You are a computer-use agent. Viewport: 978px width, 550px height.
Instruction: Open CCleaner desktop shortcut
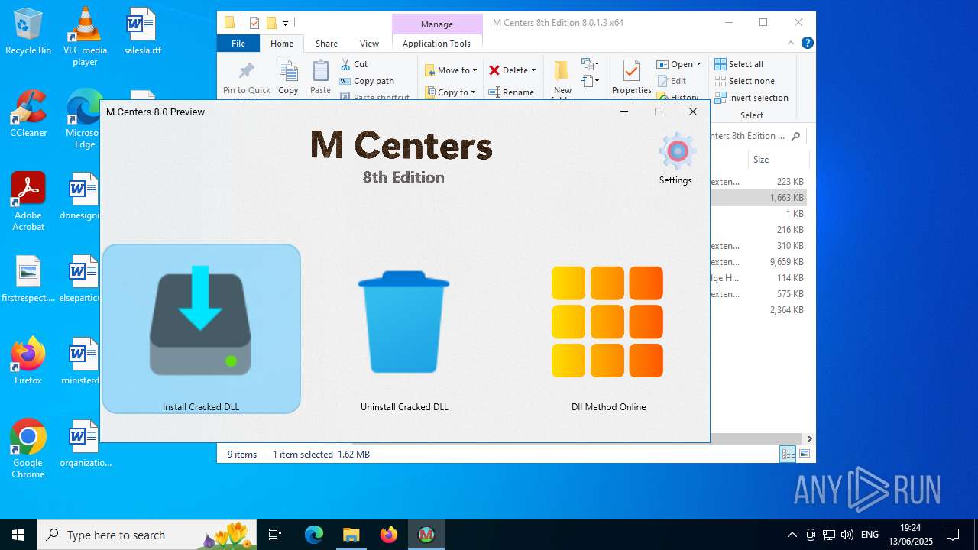(x=28, y=114)
